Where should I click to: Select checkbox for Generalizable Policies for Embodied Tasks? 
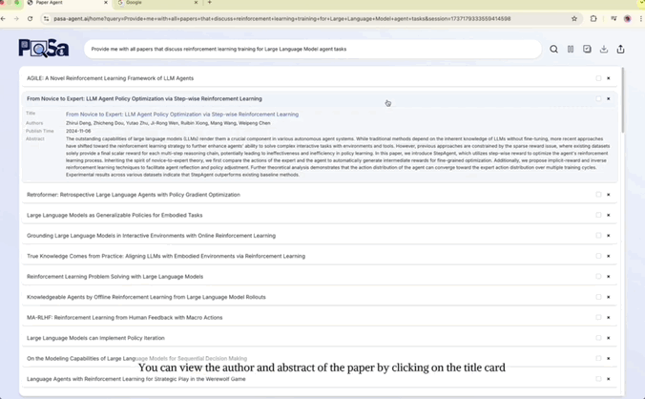pyautogui.click(x=598, y=215)
